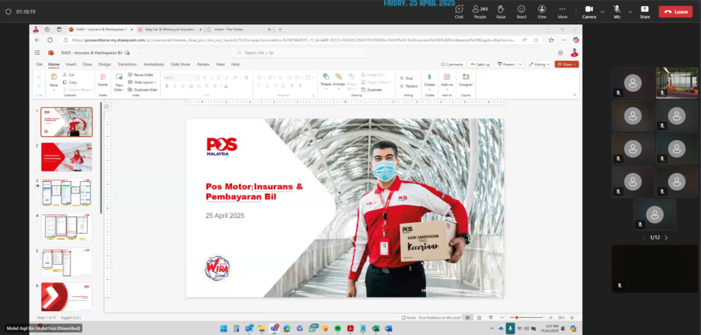
Task: Switch to the Animations tab
Action: [x=154, y=64]
